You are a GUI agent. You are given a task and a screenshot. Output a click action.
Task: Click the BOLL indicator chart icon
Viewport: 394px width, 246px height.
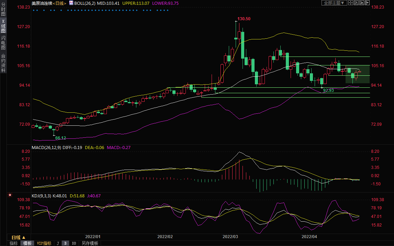pyautogui.click(x=71, y=3)
